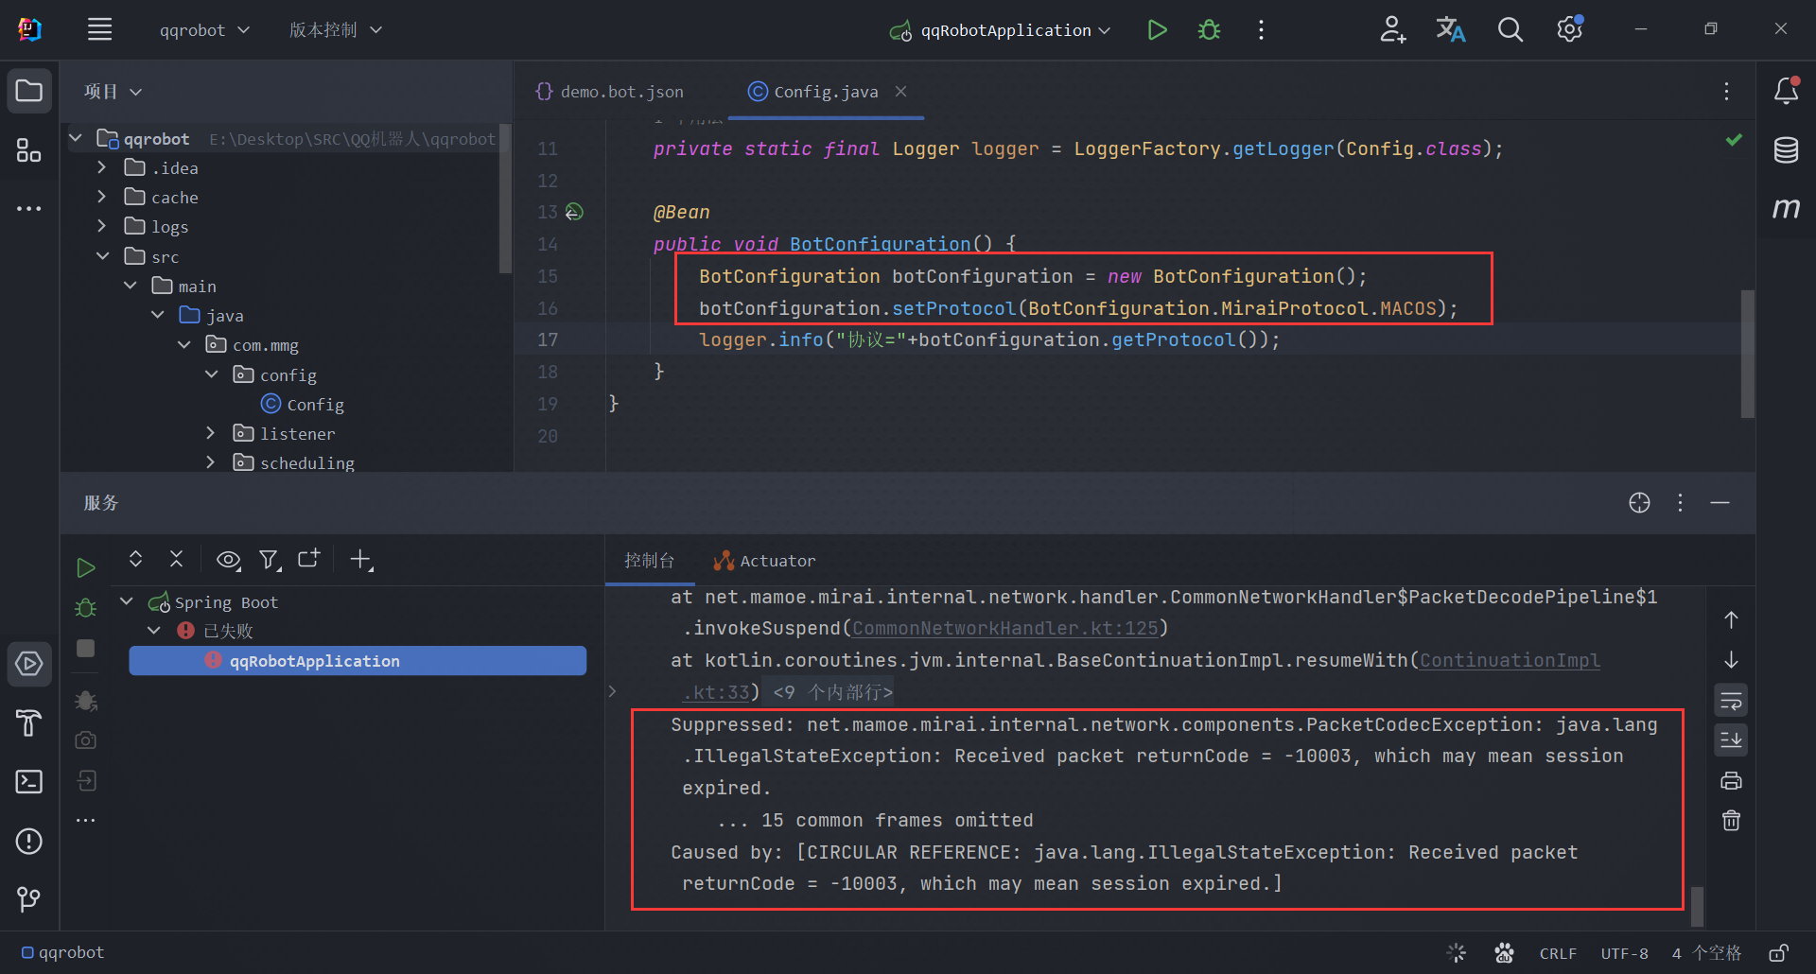Jump to next stack trace down-arrow
Image resolution: width=1816 pixels, height=974 pixels.
tap(1731, 659)
